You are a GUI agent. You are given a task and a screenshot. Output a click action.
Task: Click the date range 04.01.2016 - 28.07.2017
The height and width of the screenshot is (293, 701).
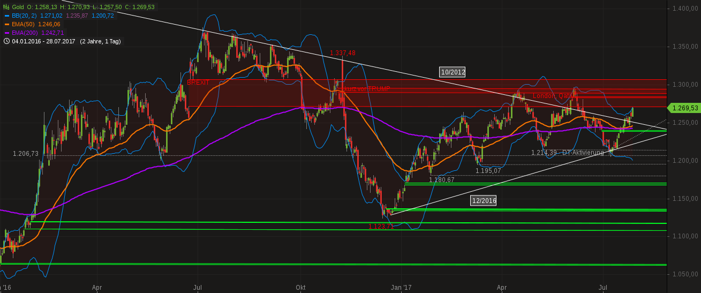tap(44, 41)
